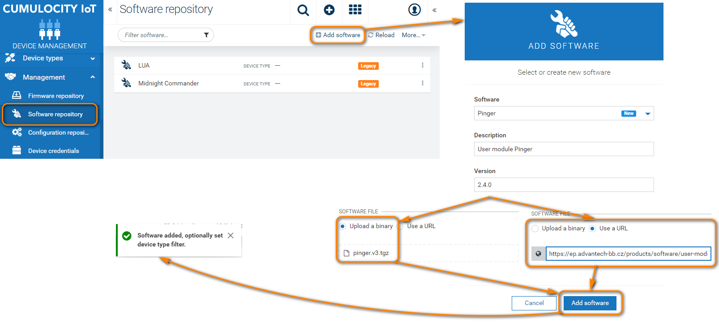The image size is (719, 331).
Task: Click the plus add icon in header
Action: (x=329, y=10)
